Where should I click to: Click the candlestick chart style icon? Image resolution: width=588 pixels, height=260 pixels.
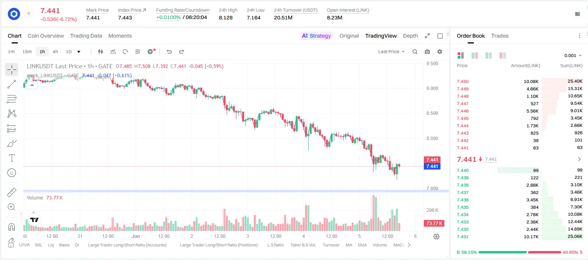coord(101,52)
